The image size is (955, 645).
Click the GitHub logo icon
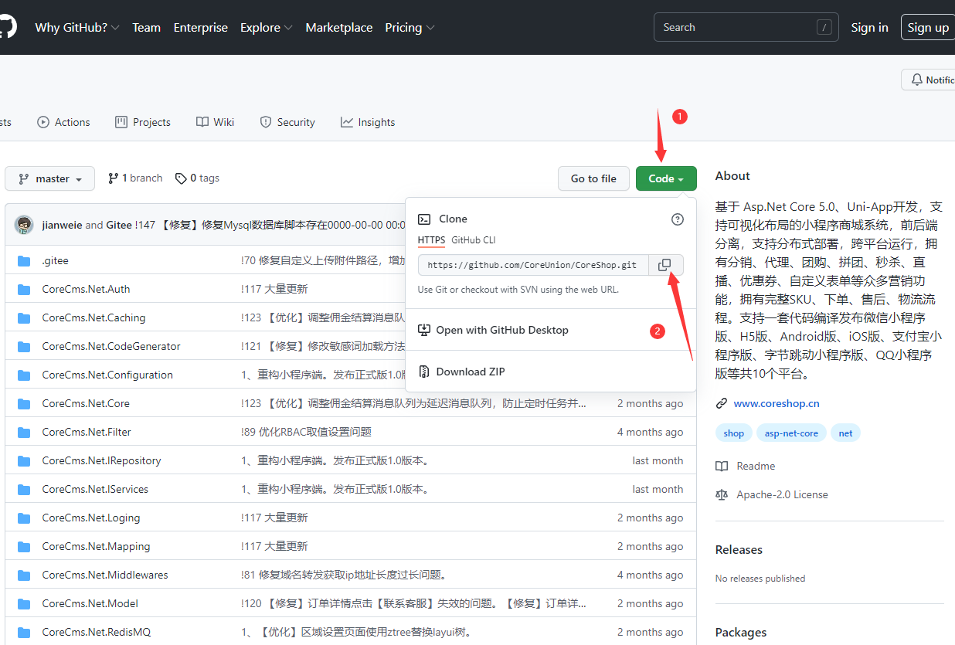8,27
